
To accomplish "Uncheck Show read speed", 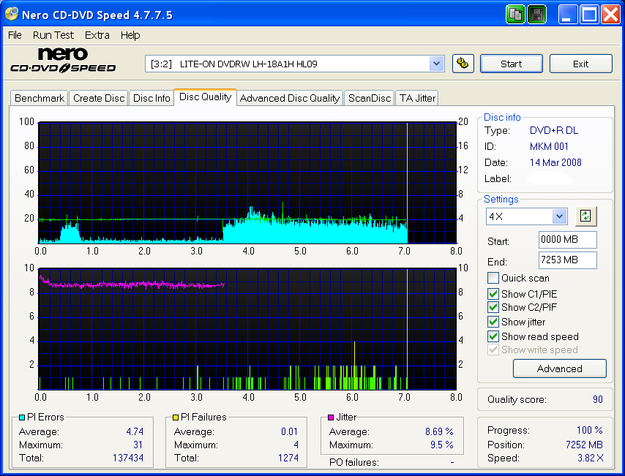I will pos(493,336).
